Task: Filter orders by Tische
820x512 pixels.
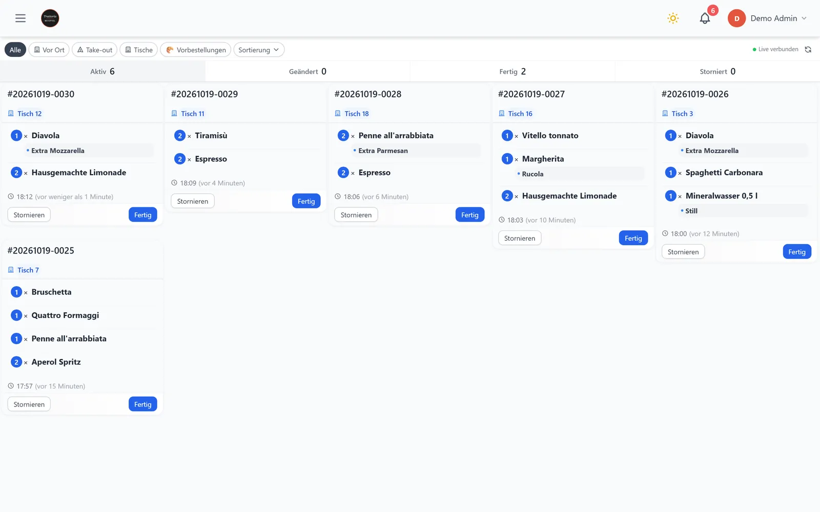Action: (x=139, y=50)
